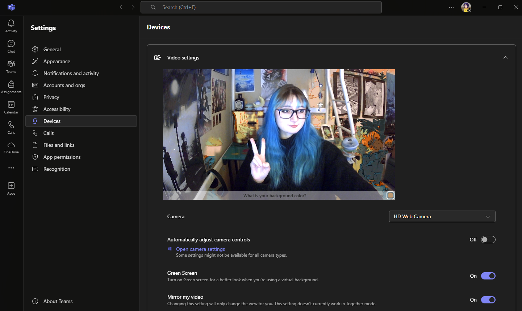
Task: Open Notifications and activity settings
Action: (x=81, y=73)
